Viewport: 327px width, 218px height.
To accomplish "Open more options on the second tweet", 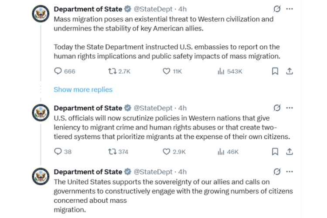I will click(x=290, y=108).
